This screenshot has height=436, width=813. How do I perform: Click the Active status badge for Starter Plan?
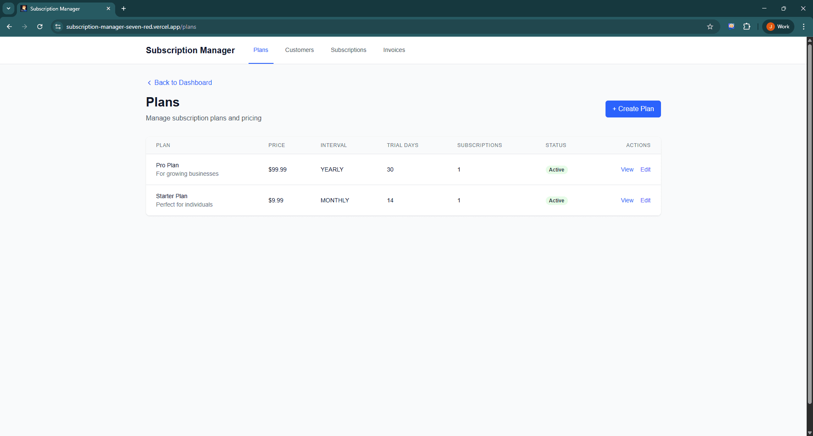pyautogui.click(x=556, y=200)
